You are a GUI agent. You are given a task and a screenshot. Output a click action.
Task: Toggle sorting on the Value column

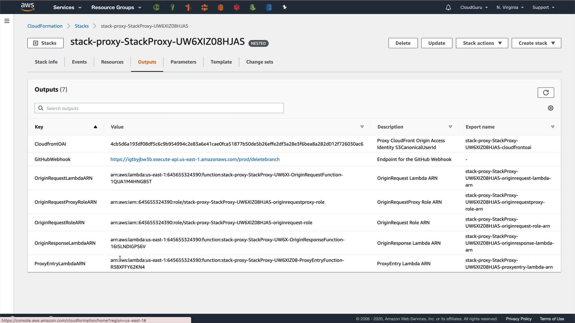pos(362,127)
